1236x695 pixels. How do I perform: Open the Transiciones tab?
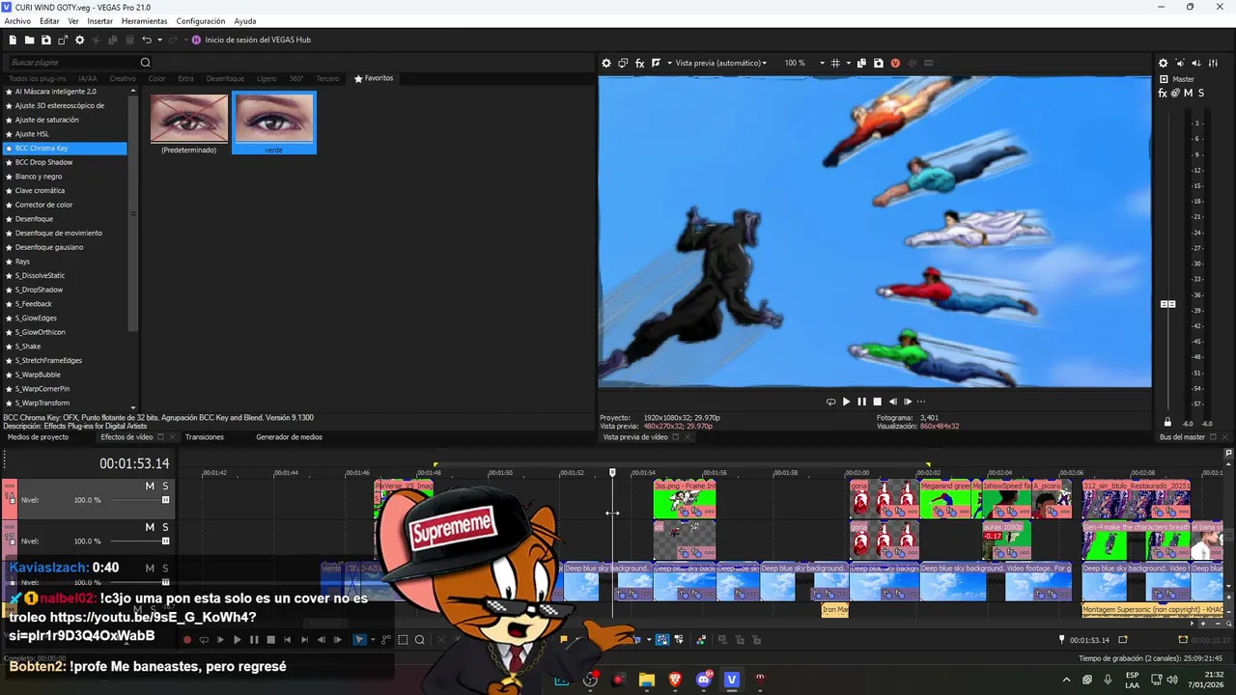point(205,437)
